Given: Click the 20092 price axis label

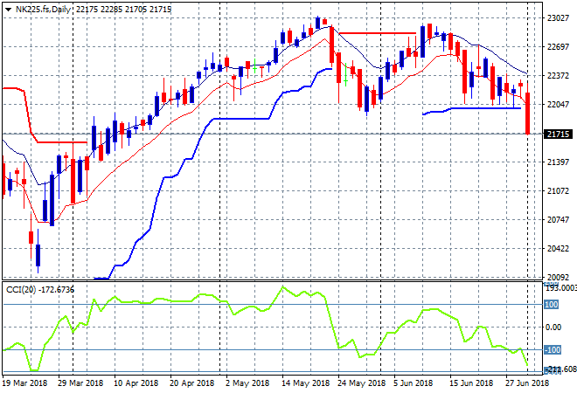Looking at the screenshot, I should (x=558, y=277).
